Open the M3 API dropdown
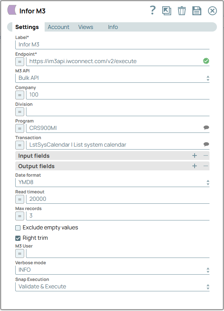Viewport: 224px width, 311px height. point(207,78)
